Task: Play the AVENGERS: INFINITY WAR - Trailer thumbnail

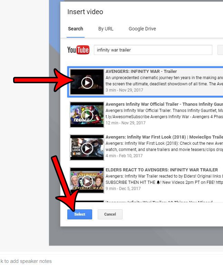Action: point(87,82)
